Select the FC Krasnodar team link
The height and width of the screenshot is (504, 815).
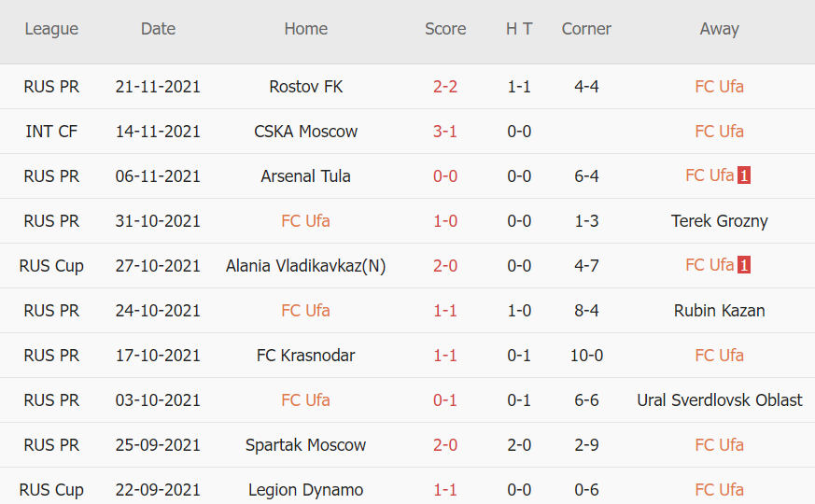point(305,356)
